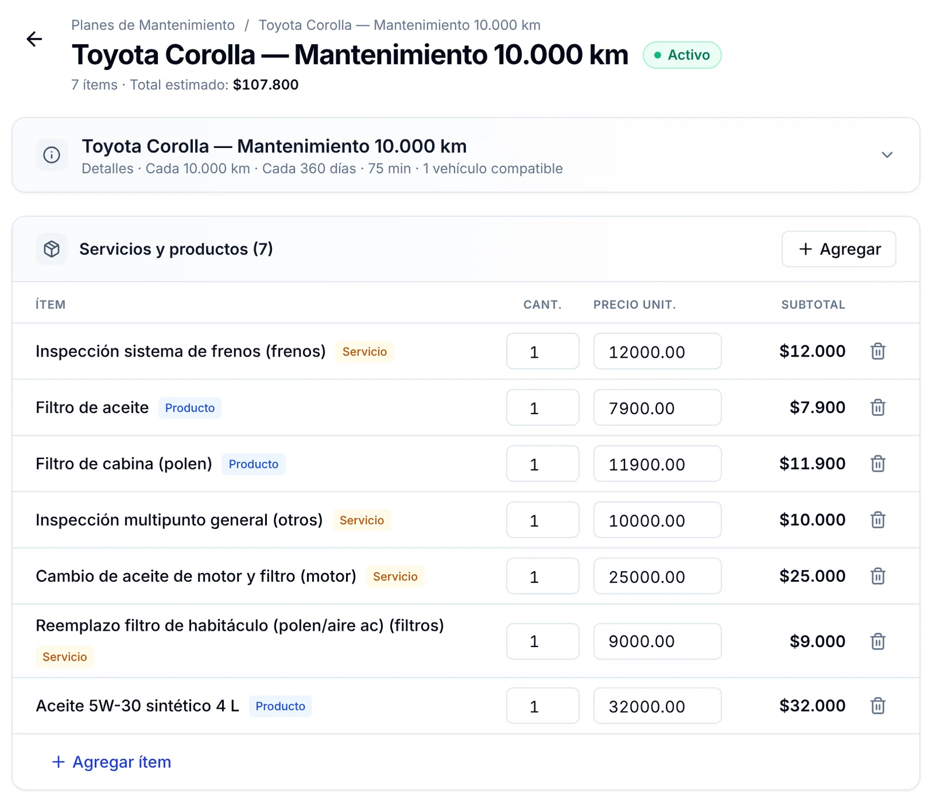This screenshot has height=802, width=932.
Task: Edit unit price 12000.00 field
Action: (x=658, y=351)
